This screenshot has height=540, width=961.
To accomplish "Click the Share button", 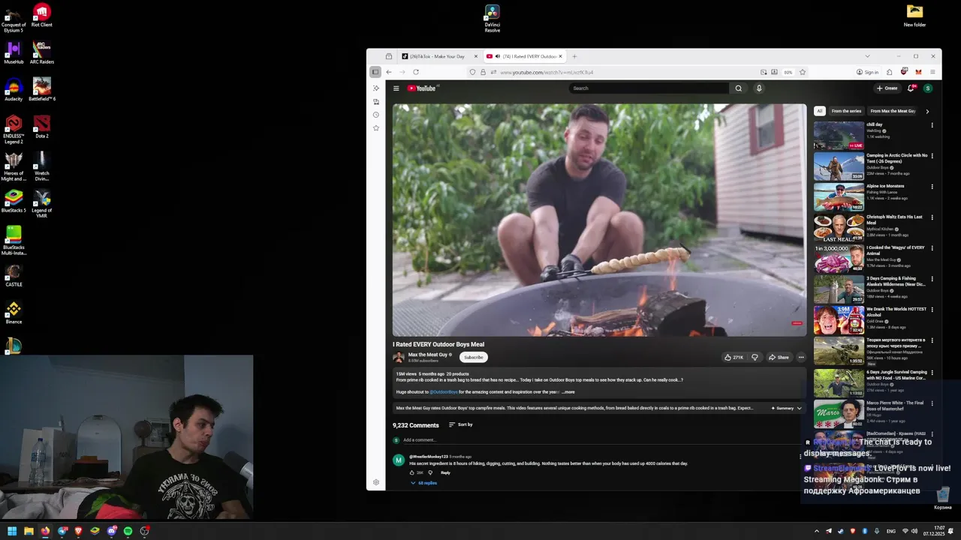I will (779, 357).
